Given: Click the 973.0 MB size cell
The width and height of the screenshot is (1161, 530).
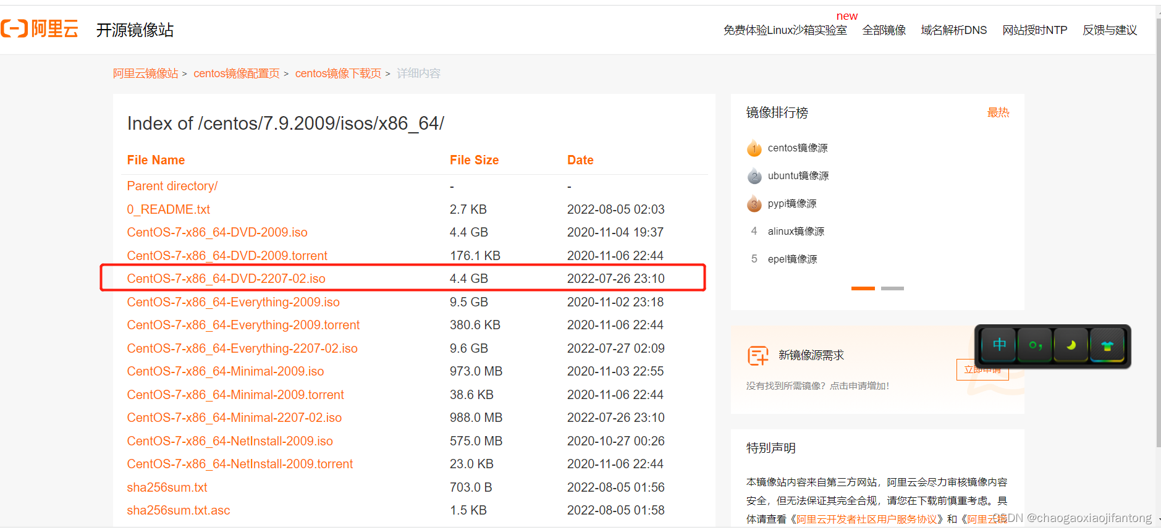Looking at the screenshot, I should [x=476, y=371].
